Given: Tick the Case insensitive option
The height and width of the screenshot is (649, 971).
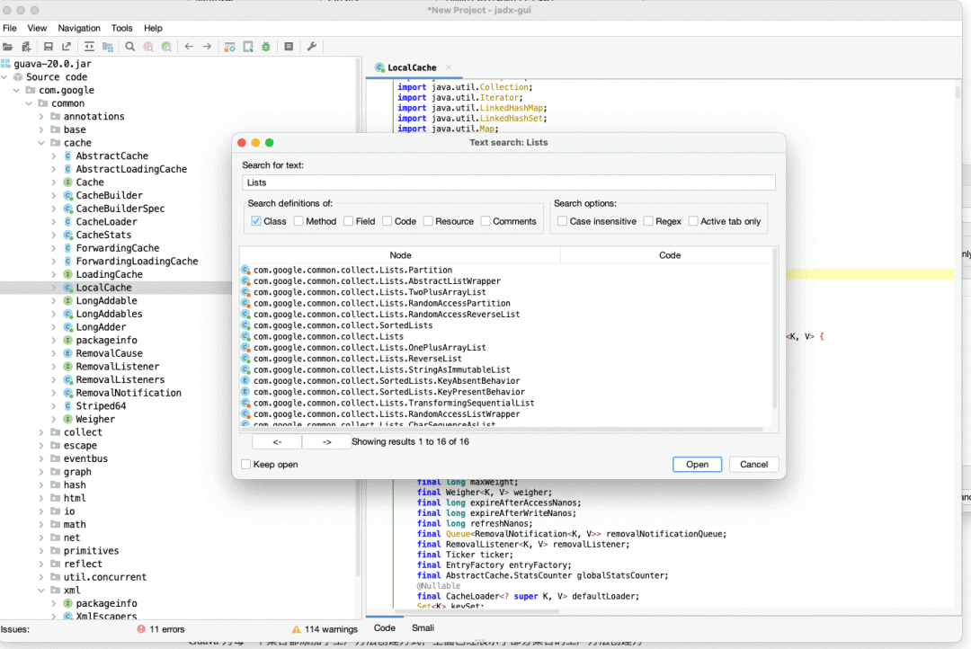Looking at the screenshot, I should point(562,221).
